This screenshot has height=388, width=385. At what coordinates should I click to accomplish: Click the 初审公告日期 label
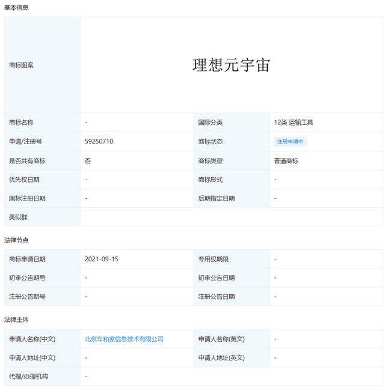[x=217, y=278]
